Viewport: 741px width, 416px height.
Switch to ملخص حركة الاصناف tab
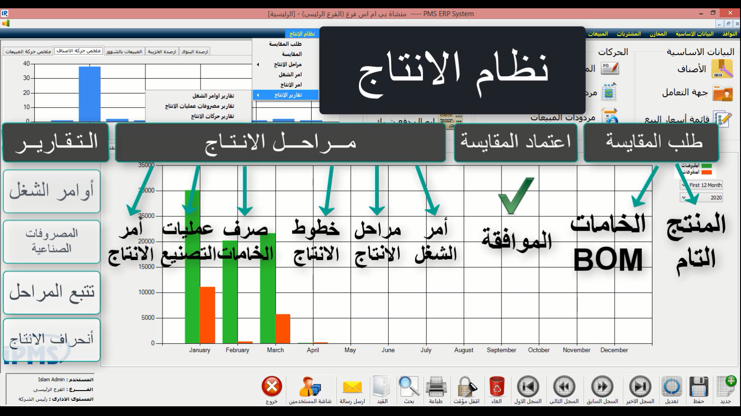click(78, 51)
